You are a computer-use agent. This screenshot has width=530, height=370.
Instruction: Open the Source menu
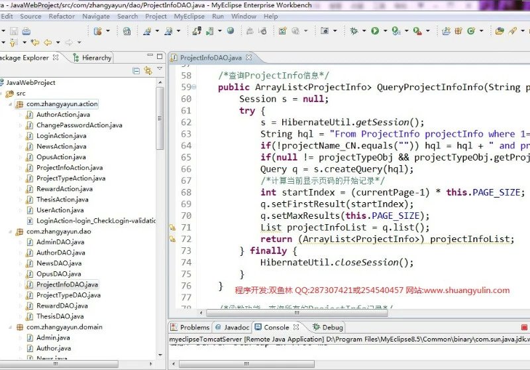point(30,16)
